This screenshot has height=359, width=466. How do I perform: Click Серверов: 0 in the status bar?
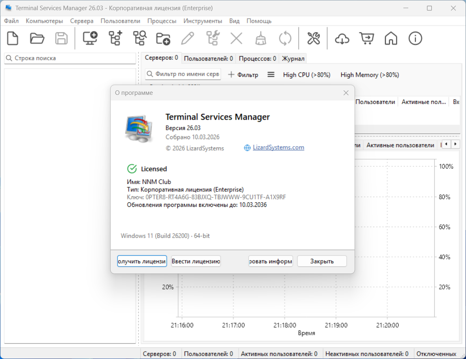coord(159,354)
